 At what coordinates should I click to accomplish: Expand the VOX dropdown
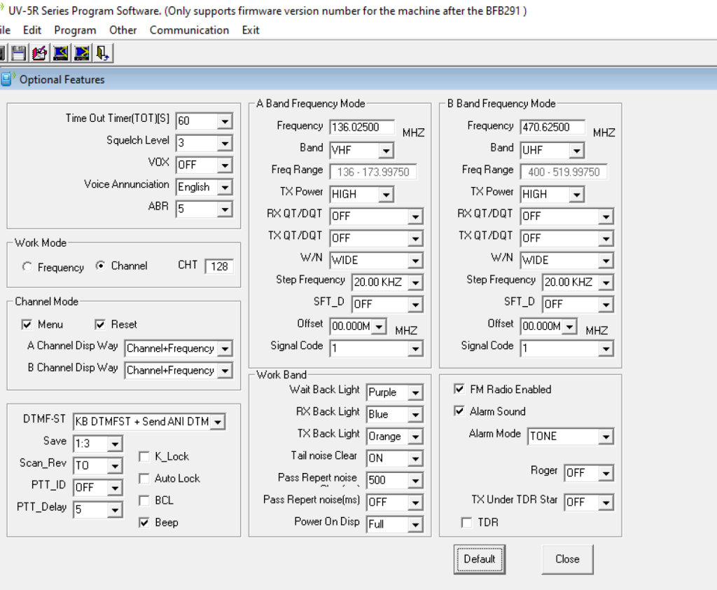click(225, 165)
